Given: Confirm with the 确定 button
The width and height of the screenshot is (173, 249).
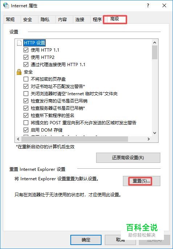Looking at the screenshot, I should 86,240.
